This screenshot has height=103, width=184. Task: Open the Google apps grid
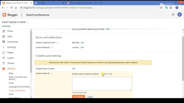point(173,15)
